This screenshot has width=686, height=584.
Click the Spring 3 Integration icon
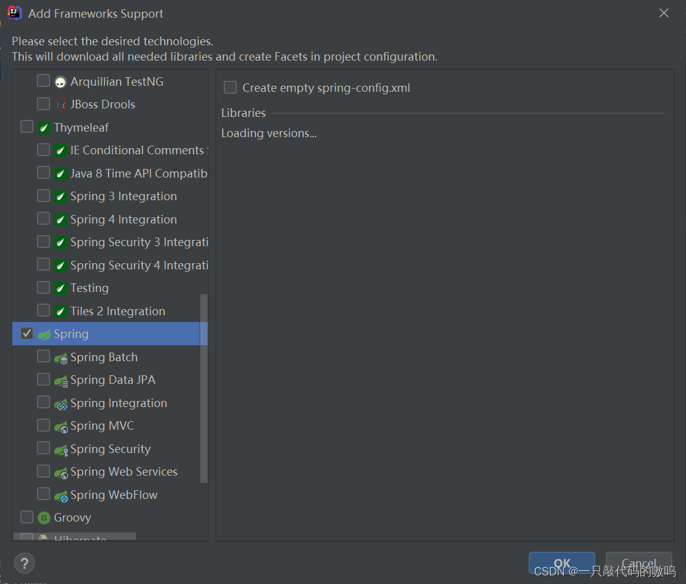point(61,197)
